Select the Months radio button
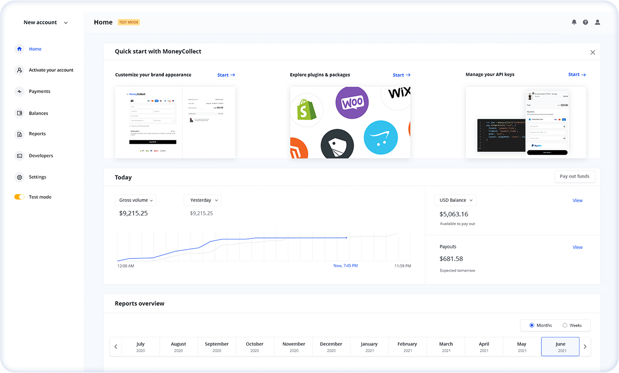This screenshot has height=373, width=619. pyautogui.click(x=532, y=325)
